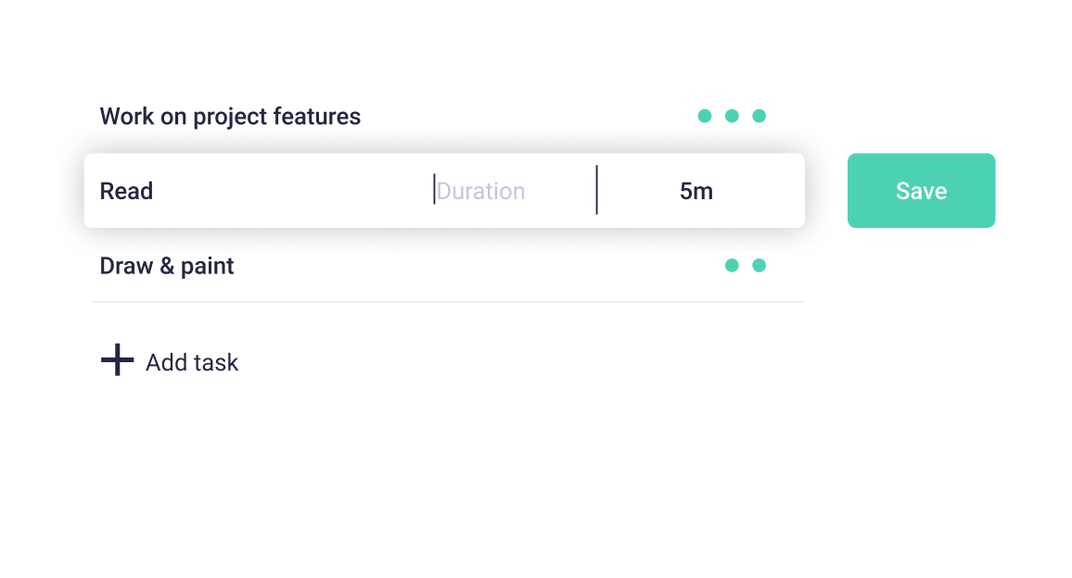Click the Read card area right of 5m

[x=759, y=191]
